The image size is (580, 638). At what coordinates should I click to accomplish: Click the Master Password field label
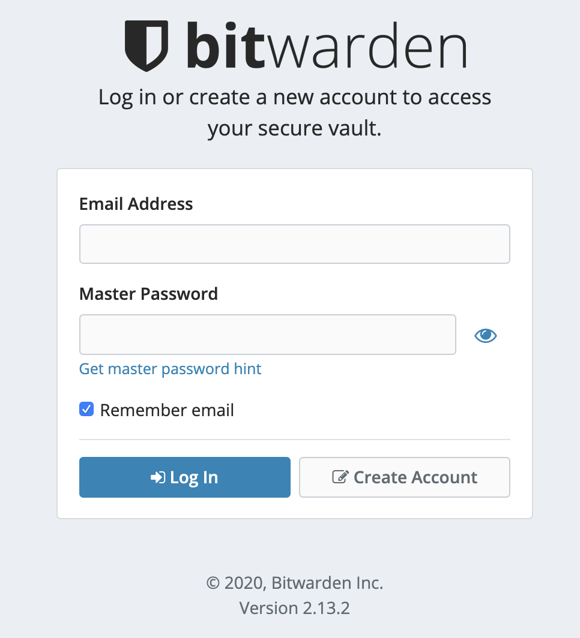click(148, 294)
